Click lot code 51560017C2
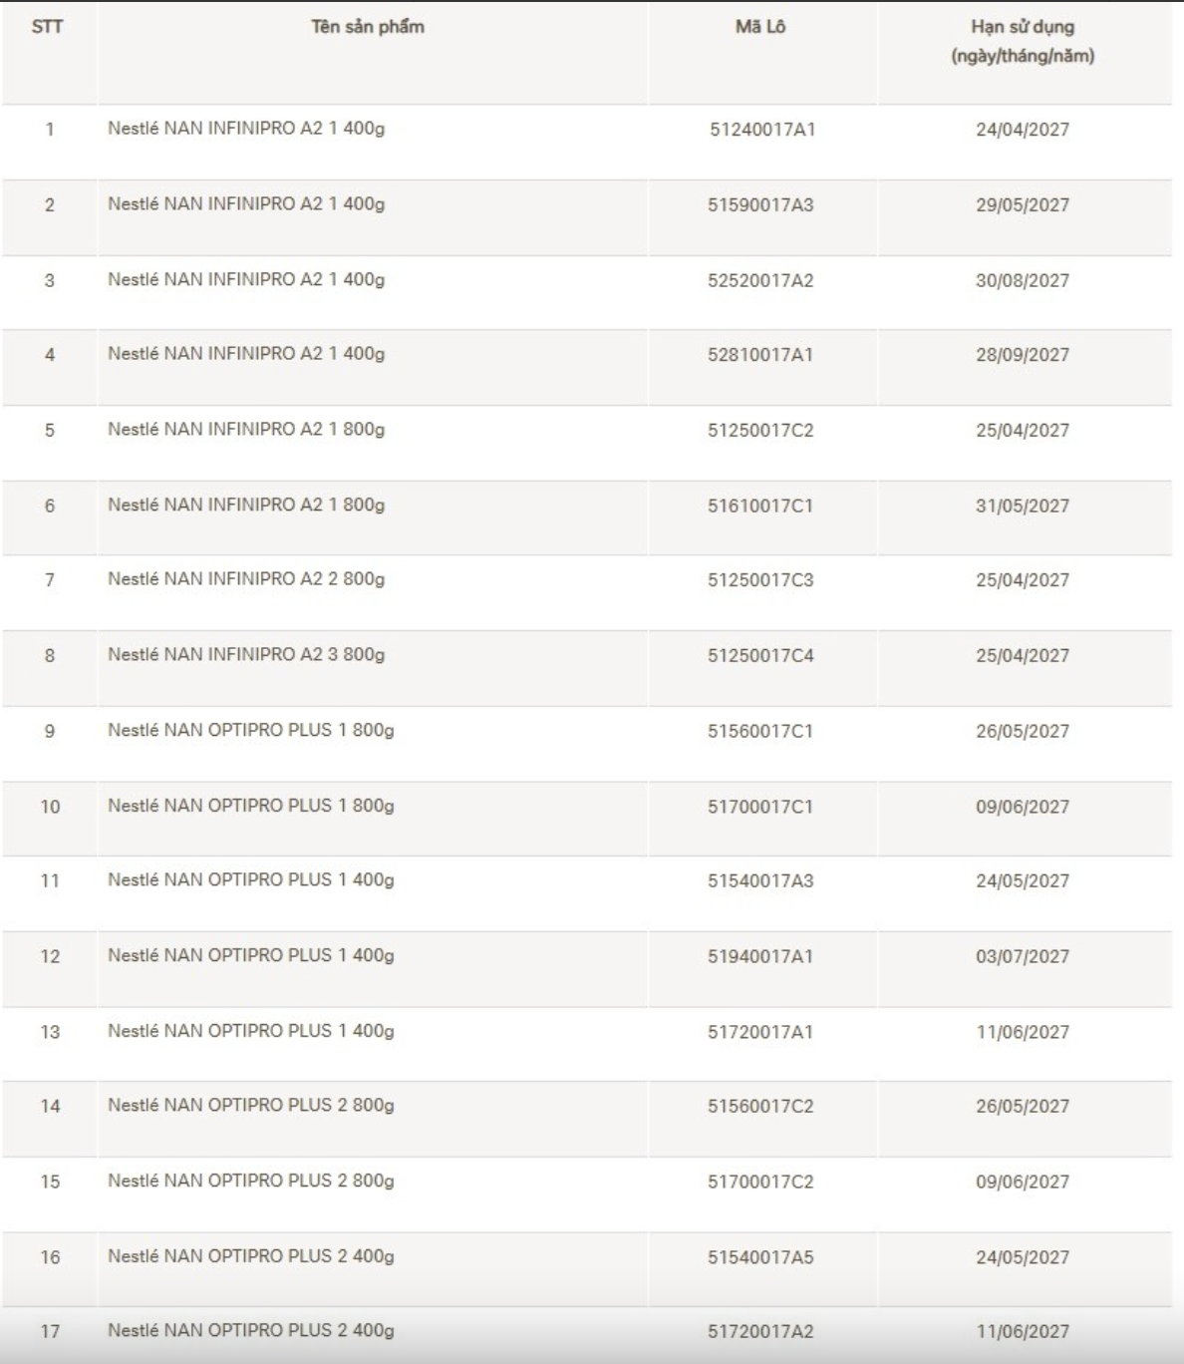The width and height of the screenshot is (1184, 1364). coord(760,1107)
